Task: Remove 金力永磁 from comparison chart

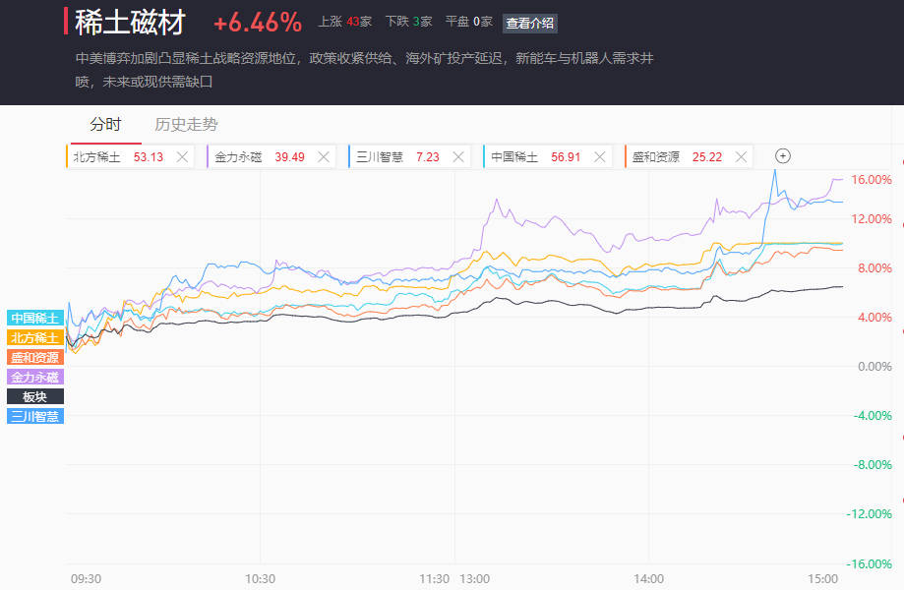Action: [324, 157]
